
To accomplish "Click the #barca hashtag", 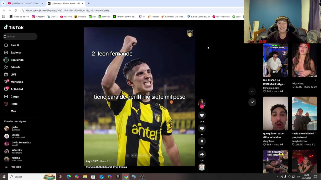I will pyautogui.click(x=123, y=167).
